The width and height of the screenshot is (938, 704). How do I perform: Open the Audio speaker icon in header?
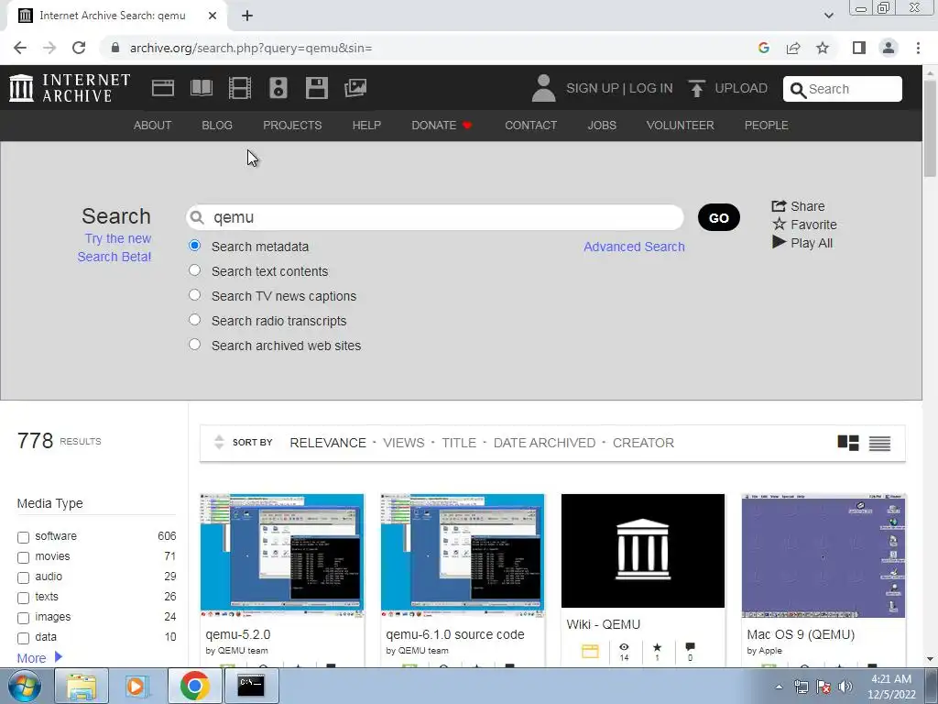point(278,88)
